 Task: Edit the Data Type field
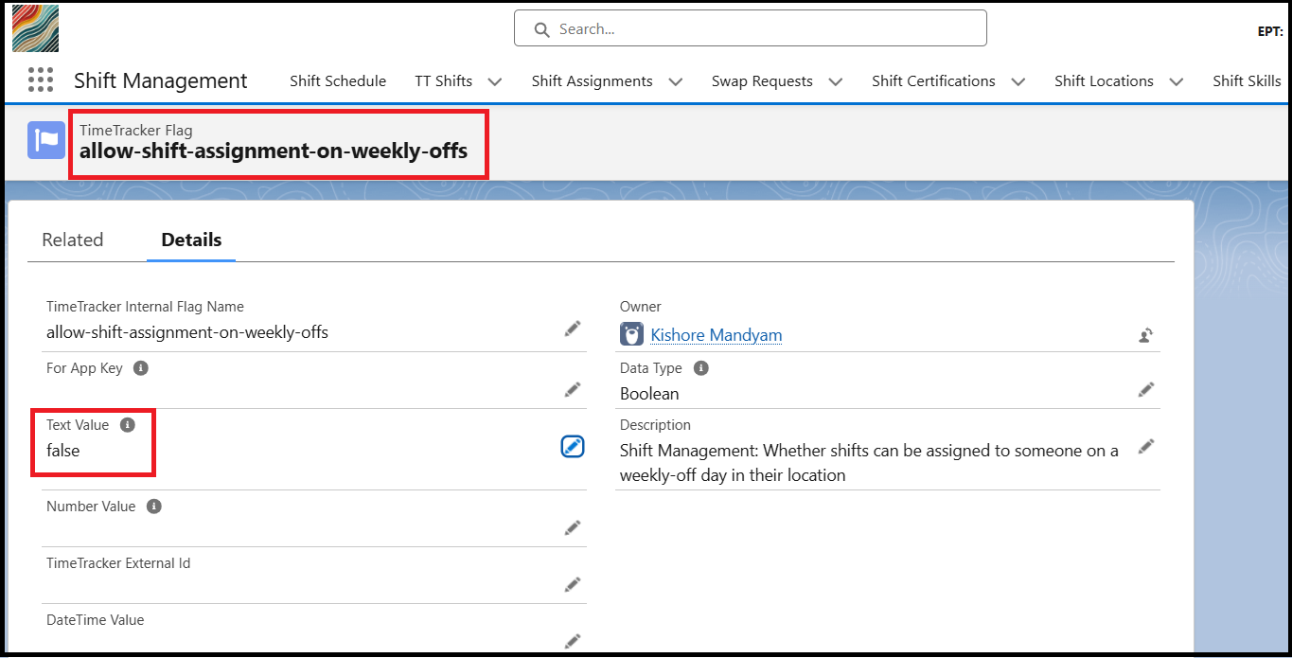(1146, 389)
